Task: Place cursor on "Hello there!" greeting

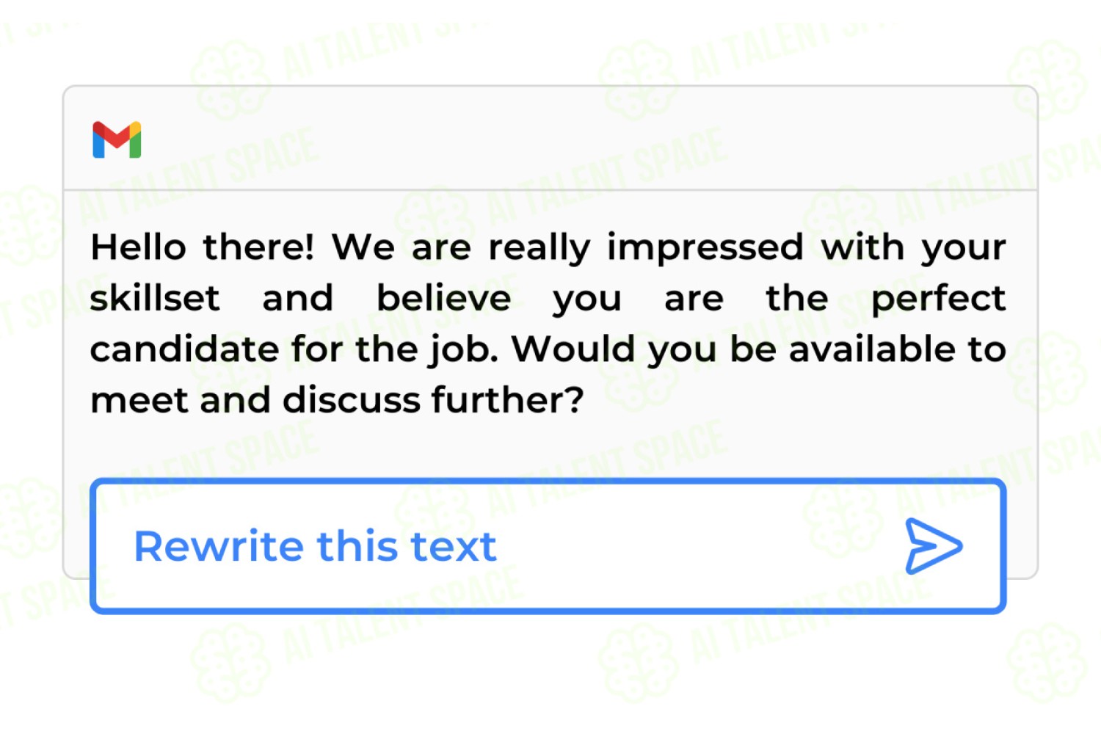Action: (203, 247)
